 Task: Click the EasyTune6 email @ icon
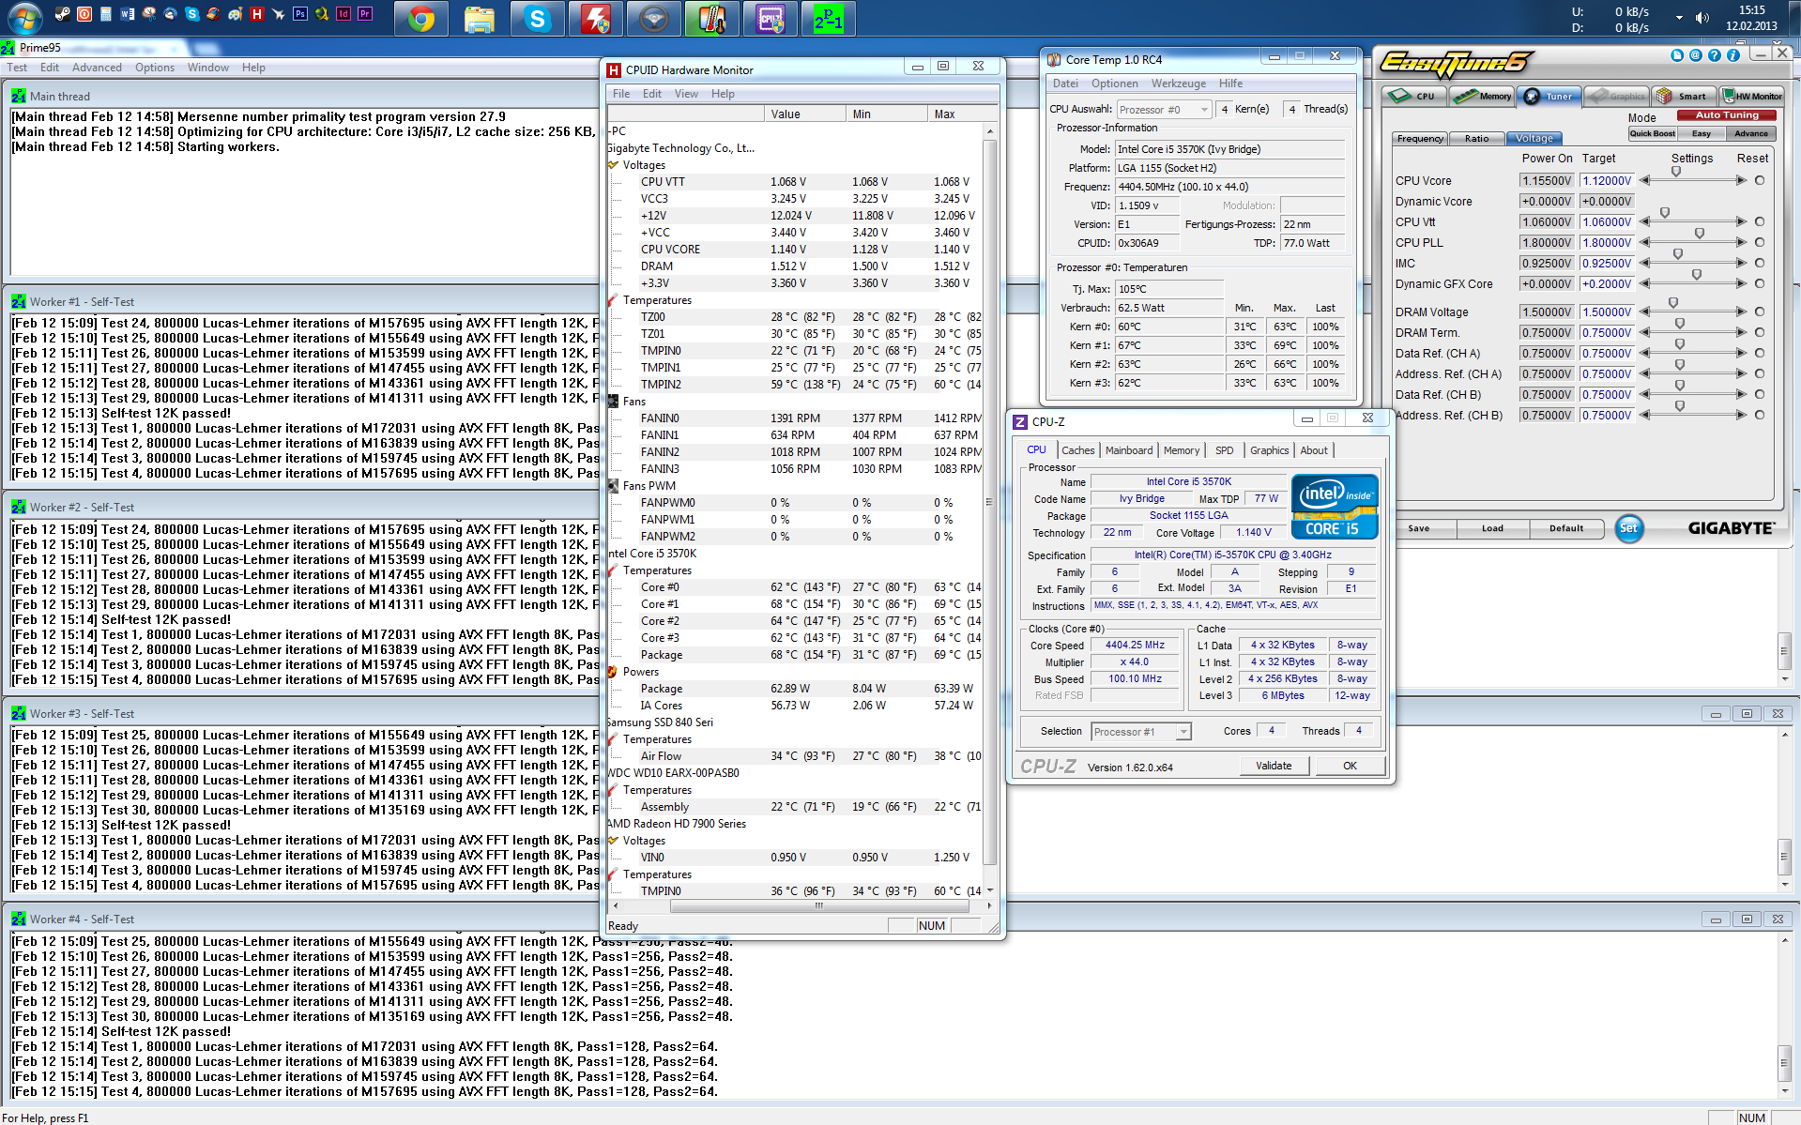click(x=1696, y=55)
